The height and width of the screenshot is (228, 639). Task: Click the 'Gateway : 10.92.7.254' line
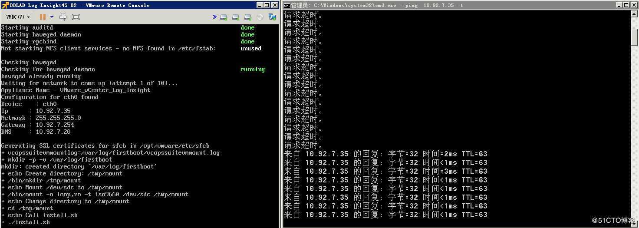37,125
